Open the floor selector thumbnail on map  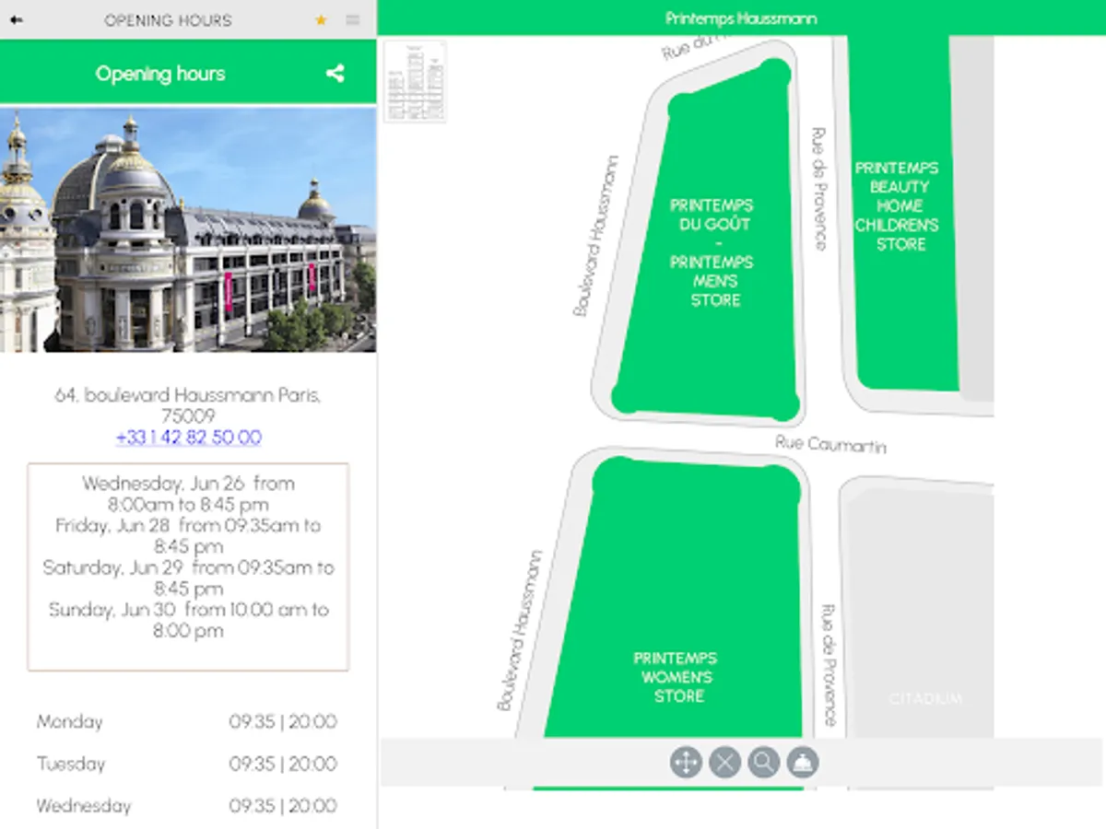coord(415,81)
